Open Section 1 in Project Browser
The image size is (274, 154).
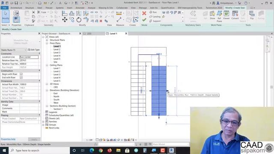pos(58,109)
